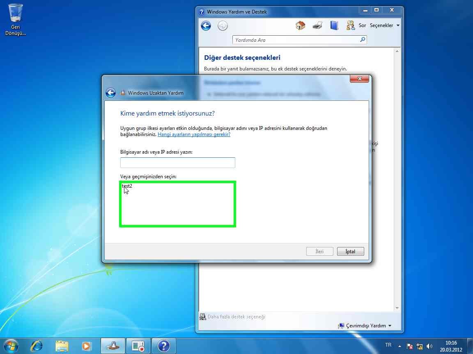
Task: Open volume control tray icon
Action: pyautogui.click(x=429, y=346)
